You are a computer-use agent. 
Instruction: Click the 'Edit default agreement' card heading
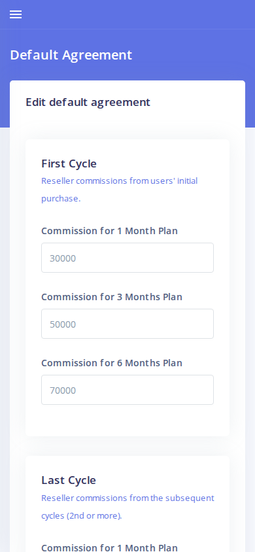tap(88, 103)
